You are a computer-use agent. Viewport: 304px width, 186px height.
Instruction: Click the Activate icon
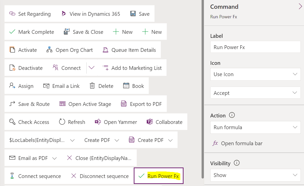(x=12, y=50)
